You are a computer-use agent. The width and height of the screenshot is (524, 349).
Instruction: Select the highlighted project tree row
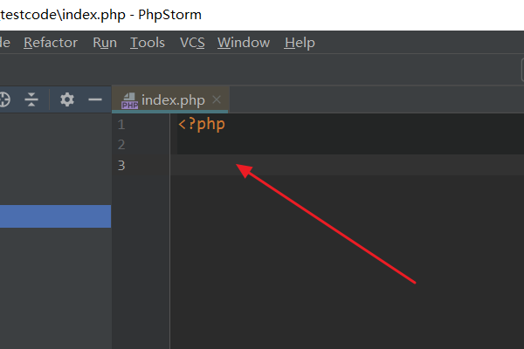pyautogui.click(x=55, y=216)
